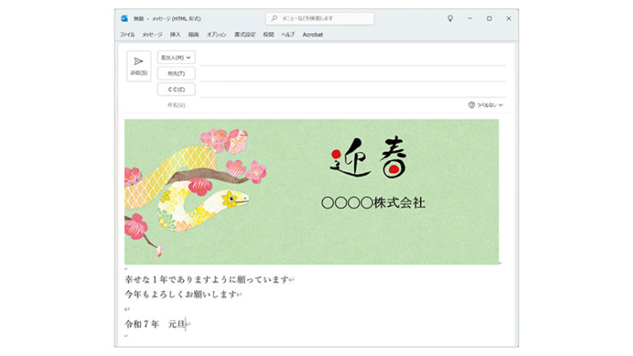
Task: Select the Acrobat tab
Action: 312,34
